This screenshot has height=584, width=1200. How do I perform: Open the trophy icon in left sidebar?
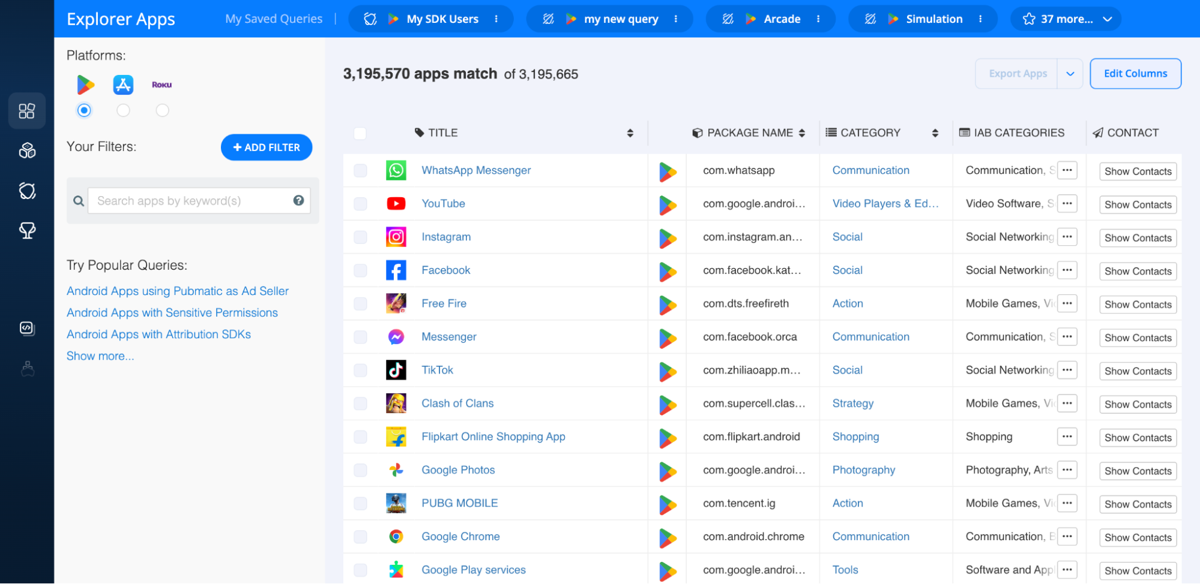(x=27, y=230)
